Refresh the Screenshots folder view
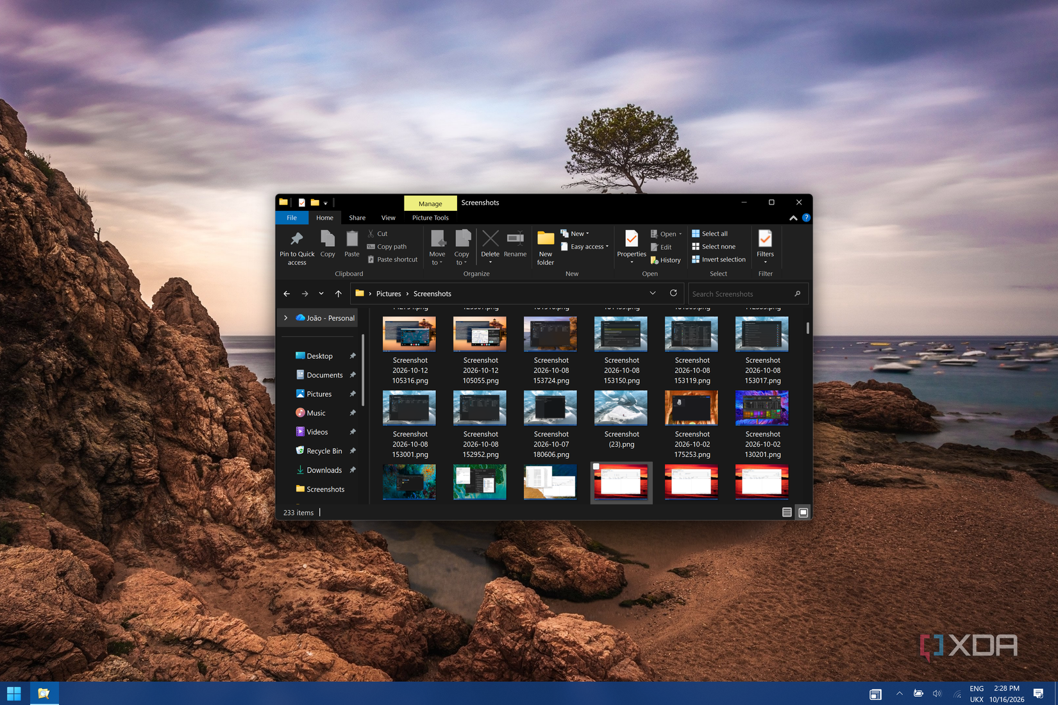 click(673, 294)
